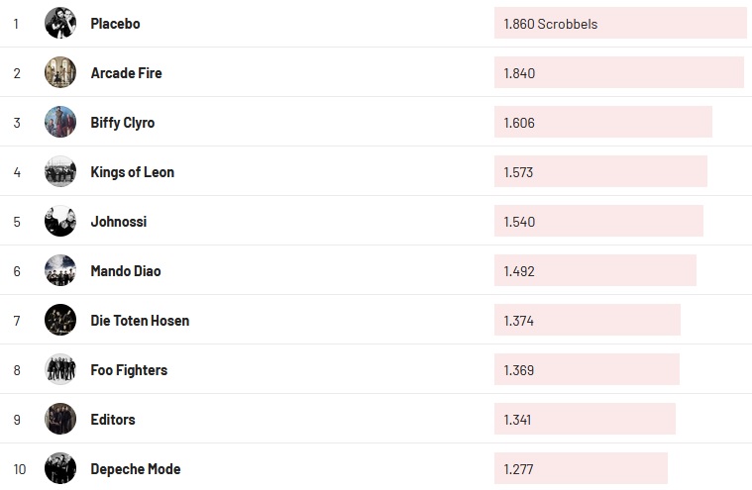Image resolution: width=752 pixels, height=490 pixels.
Task: Click the 1.492 scrobble bar
Action: tap(594, 271)
